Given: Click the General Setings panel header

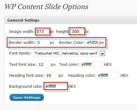Looking at the screenshot, I should click(71, 20).
